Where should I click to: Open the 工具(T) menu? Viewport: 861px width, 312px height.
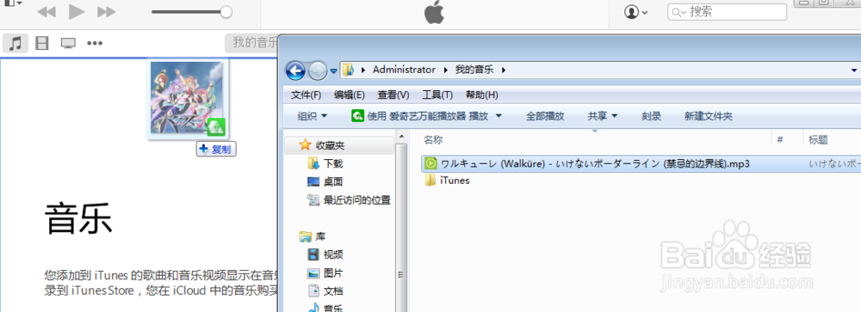[x=437, y=95]
